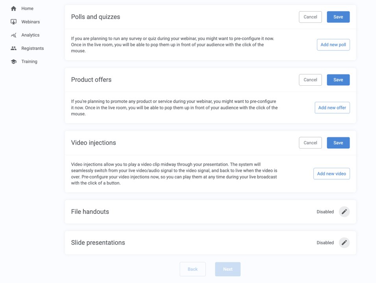The image size is (376, 283).
Task: Open the Registrants page label
Action: click(32, 48)
